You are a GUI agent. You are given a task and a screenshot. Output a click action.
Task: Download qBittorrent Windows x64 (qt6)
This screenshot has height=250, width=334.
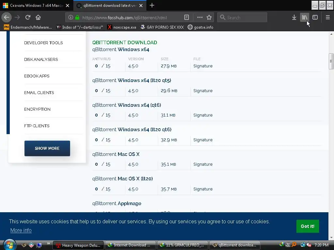pyautogui.click(x=127, y=105)
